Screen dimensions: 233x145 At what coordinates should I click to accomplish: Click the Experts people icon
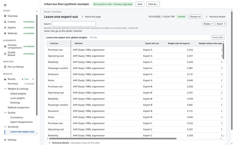click(5, 28)
